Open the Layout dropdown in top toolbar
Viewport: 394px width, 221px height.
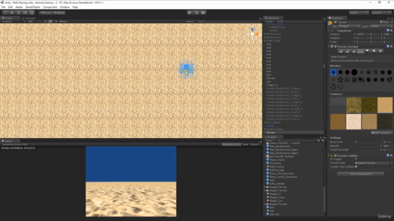(381, 12)
